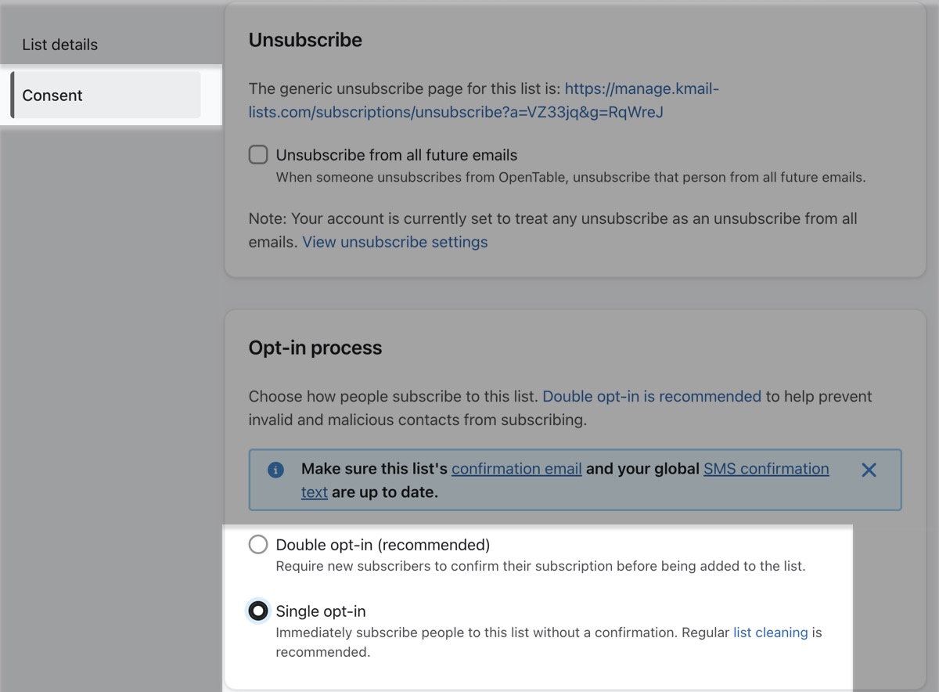This screenshot has width=939, height=692.
Task: Open the SMS confirmation text link
Action: click(x=765, y=469)
